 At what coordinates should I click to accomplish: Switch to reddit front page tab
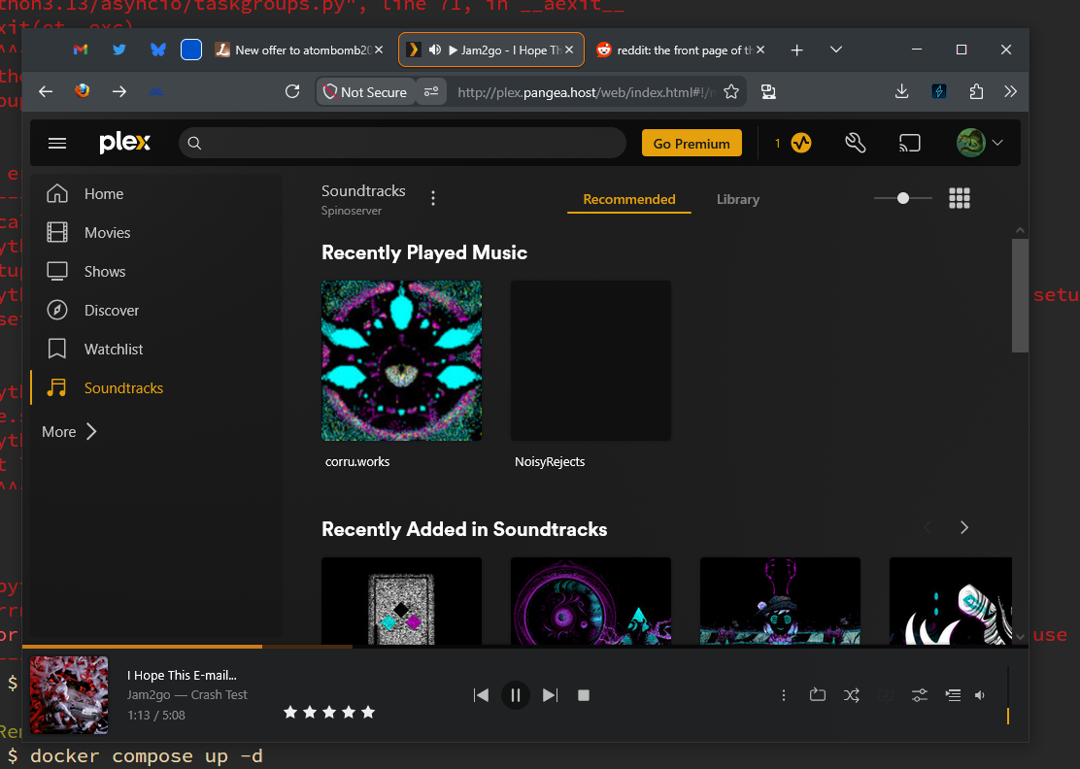(681, 50)
